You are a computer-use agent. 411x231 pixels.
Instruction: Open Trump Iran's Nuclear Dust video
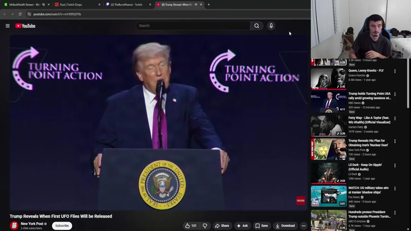coord(368,143)
